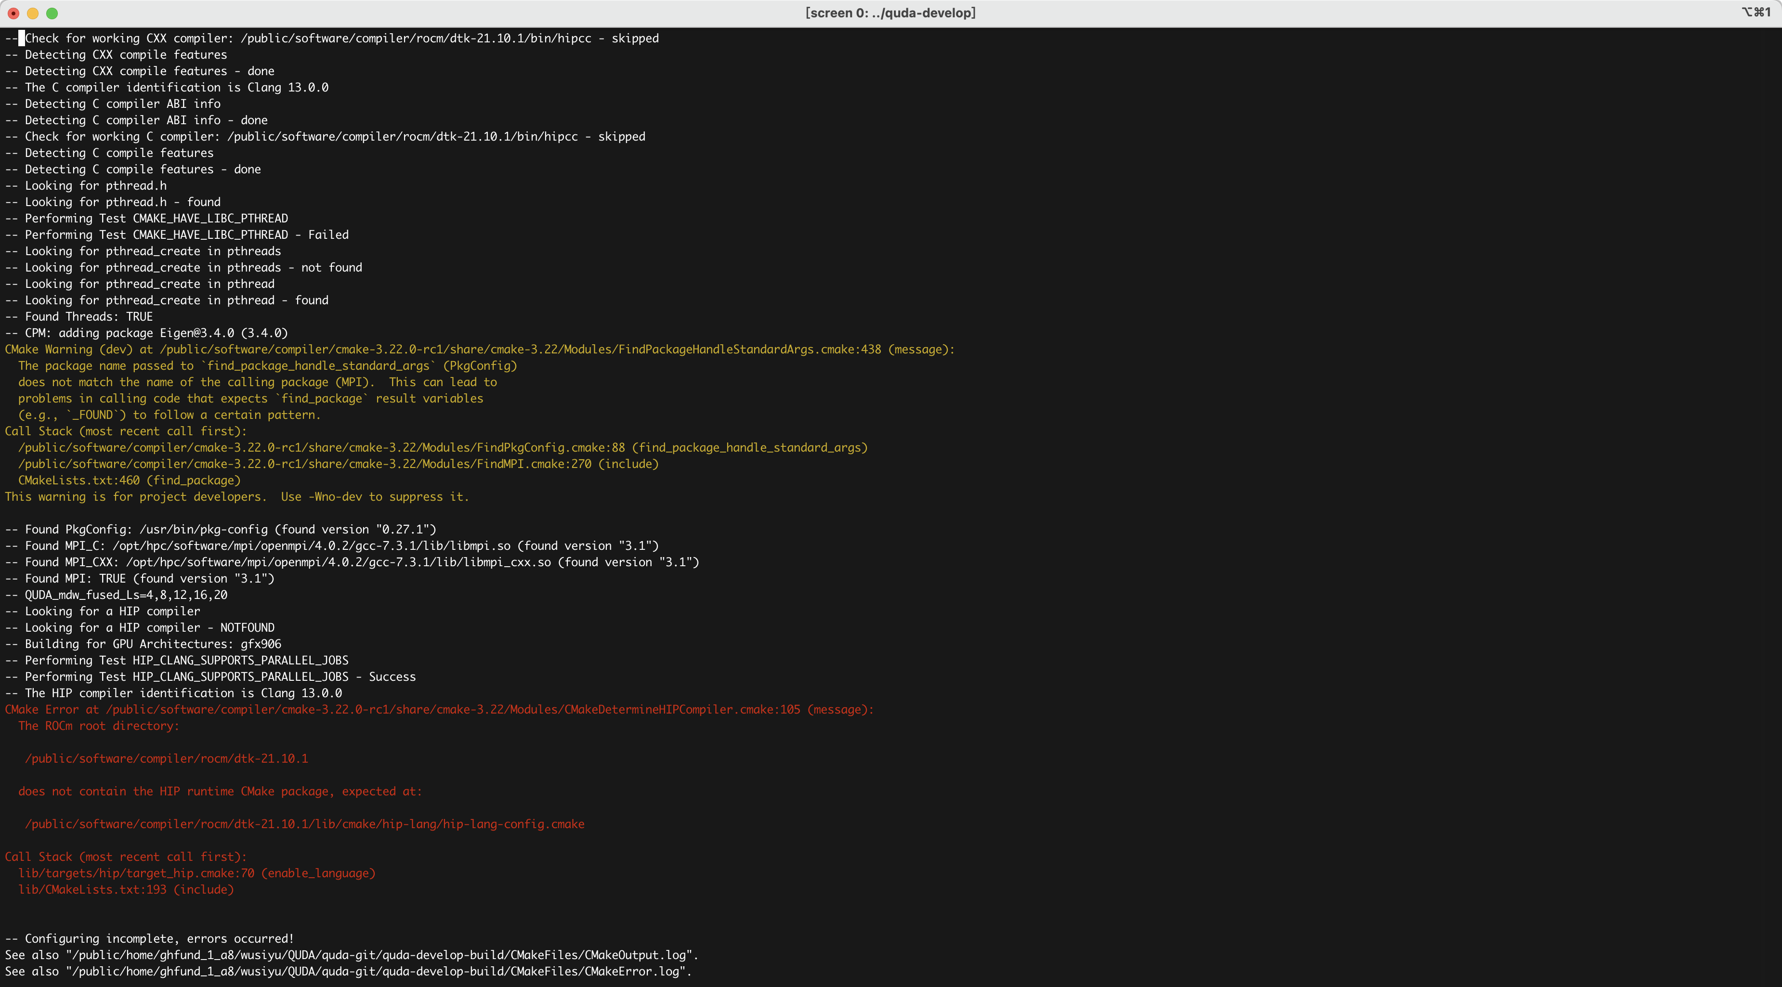
Task: Click the 'Found MPI: TRUE' line
Action: tap(140, 578)
